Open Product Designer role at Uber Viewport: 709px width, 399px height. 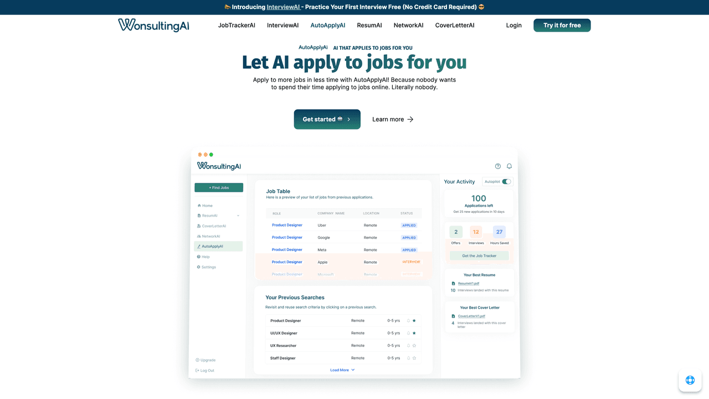coord(287,225)
